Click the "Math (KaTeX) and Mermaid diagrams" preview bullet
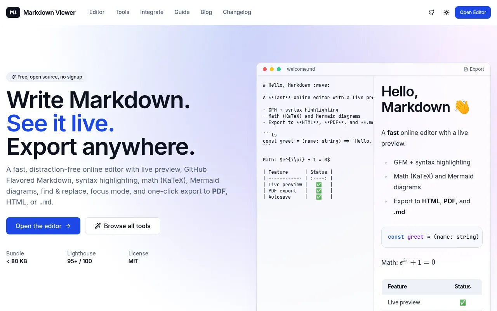Viewport: 497px width, 311px height. coord(434,182)
